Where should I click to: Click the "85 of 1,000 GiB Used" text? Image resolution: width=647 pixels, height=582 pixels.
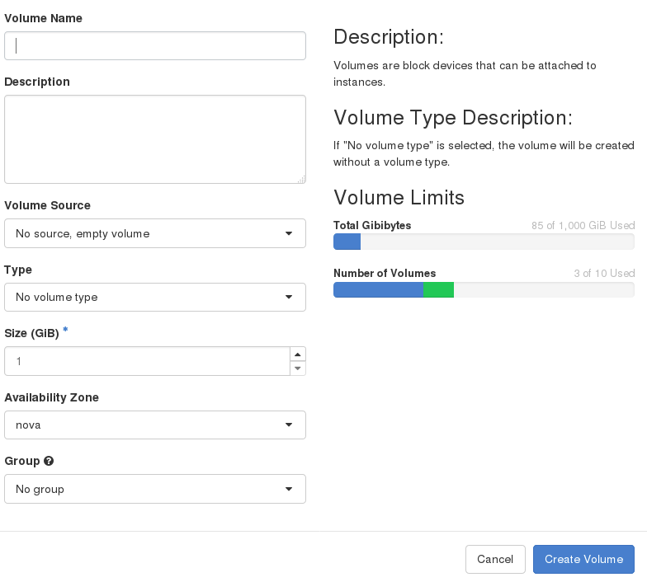pyautogui.click(x=583, y=225)
